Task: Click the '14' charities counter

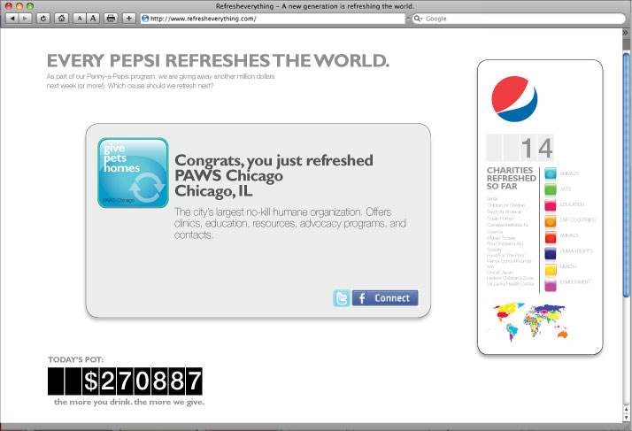Action: (x=520, y=148)
